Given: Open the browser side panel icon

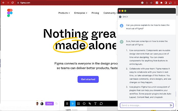Looking at the screenshot, I should (x=166, y=3).
